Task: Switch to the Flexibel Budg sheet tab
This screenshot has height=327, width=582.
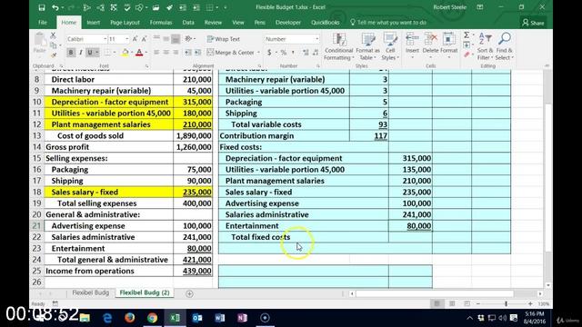Action: tap(91, 292)
